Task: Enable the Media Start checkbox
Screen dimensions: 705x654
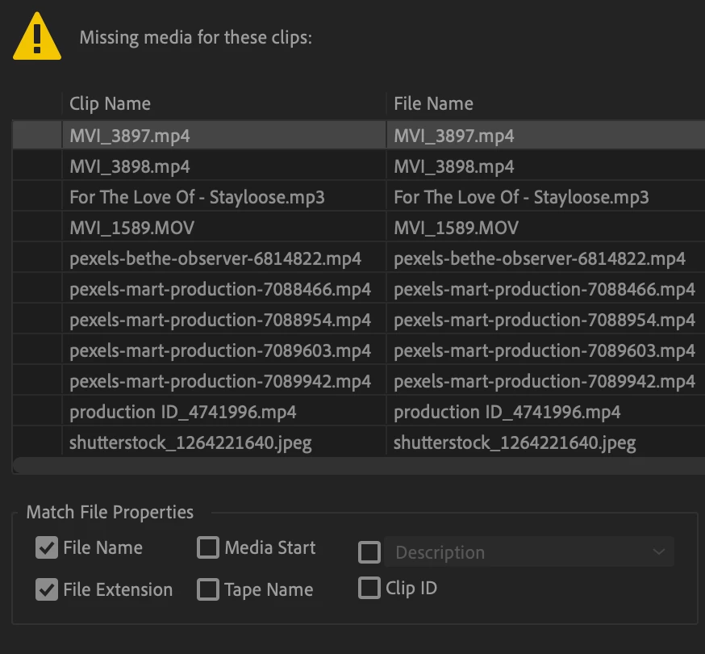Action: point(208,548)
